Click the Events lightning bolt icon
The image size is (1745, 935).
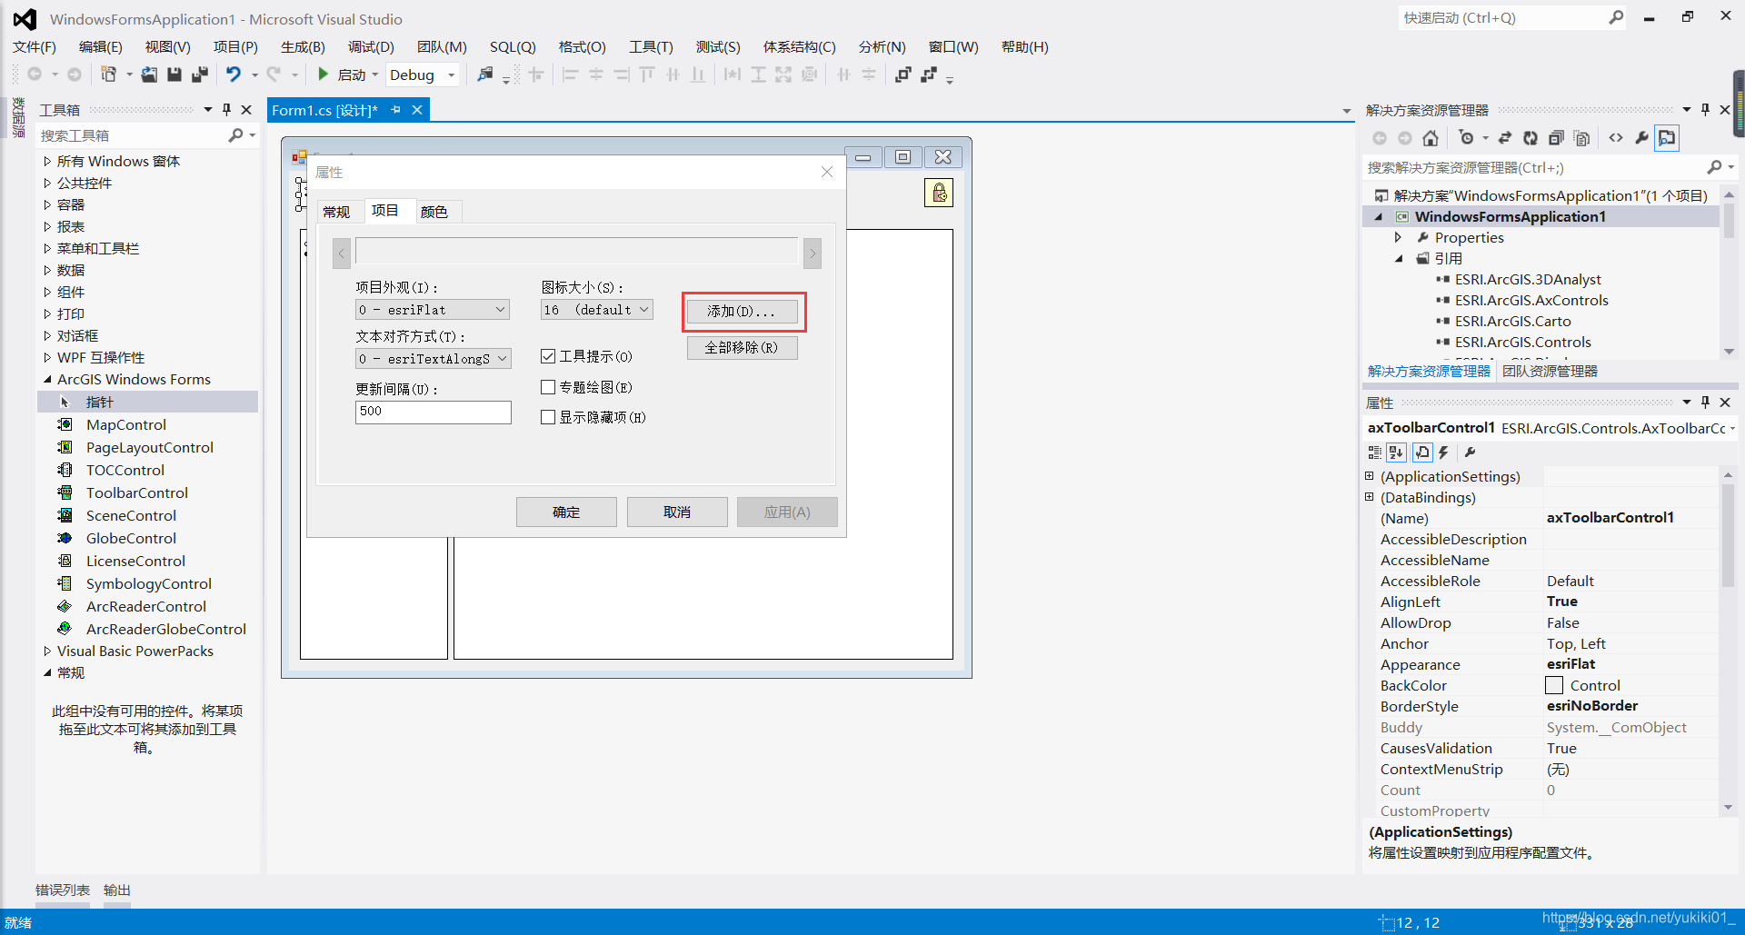tap(1443, 453)
